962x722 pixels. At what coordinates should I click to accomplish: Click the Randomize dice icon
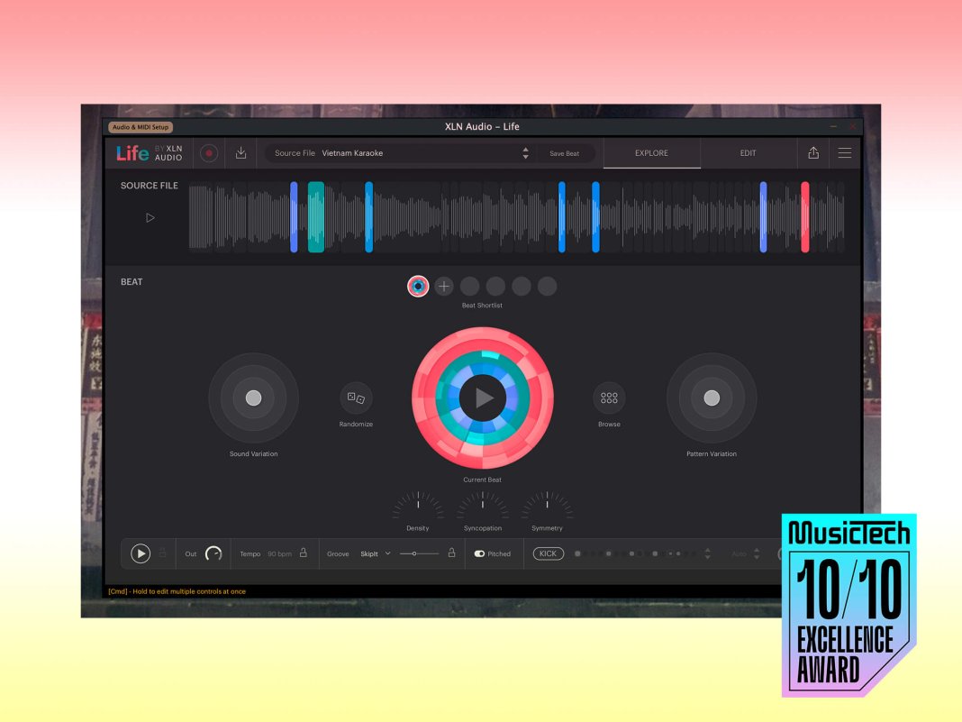pos(356,398)
